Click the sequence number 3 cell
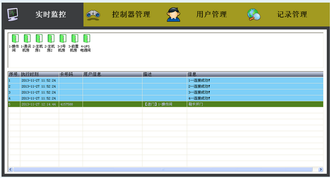Screen dimensions: 330x178 click(x=14, y=92)
